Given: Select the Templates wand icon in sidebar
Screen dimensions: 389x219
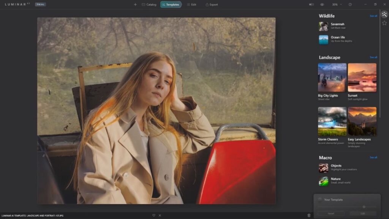Looking at the screenshot, I should 384,14.
